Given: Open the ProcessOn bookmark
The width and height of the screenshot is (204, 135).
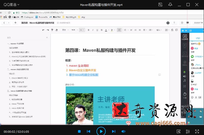Looking at the screenshot, I should 42,17.
